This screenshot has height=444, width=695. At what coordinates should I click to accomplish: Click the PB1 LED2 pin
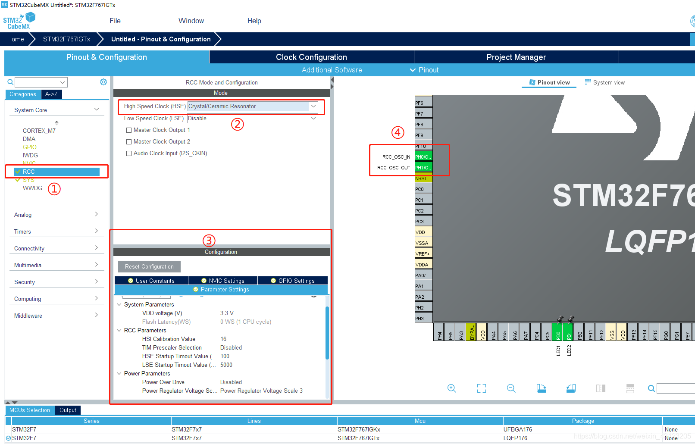pyautogui.click(x=569, y=332)
